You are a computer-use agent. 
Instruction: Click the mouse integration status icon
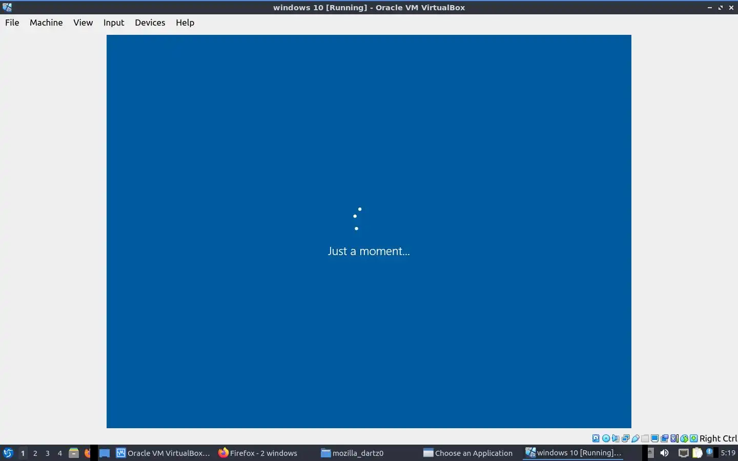[684, 438]
